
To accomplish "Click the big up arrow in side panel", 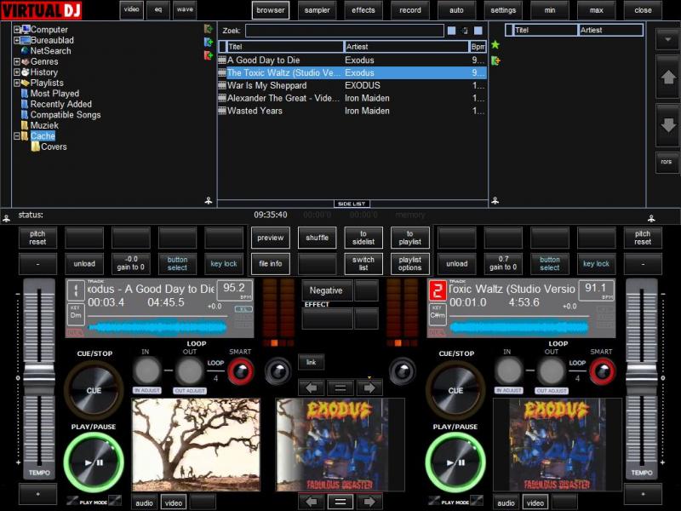I will pyautogui.click(x=668, y=78).
